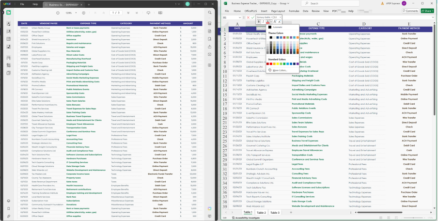Increase font size in mini toolbar
Screen dimensions: 438x221
click(x=275, y=21)
